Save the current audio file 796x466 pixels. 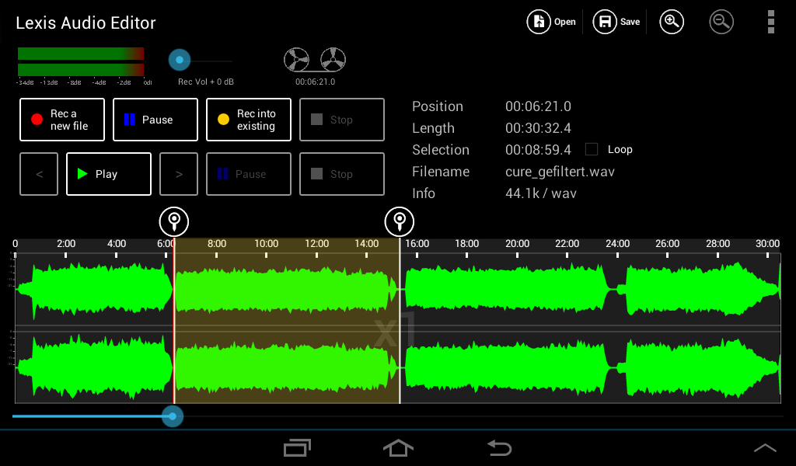(617, 22)
